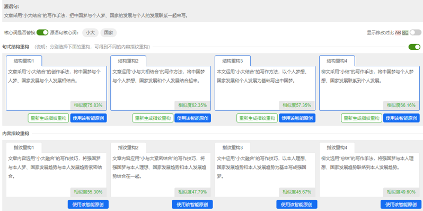This screenshot has width=423, height=211.
Task: Click 使用该智能原创 under 结构重构3
Action: [x=297, y=118]
